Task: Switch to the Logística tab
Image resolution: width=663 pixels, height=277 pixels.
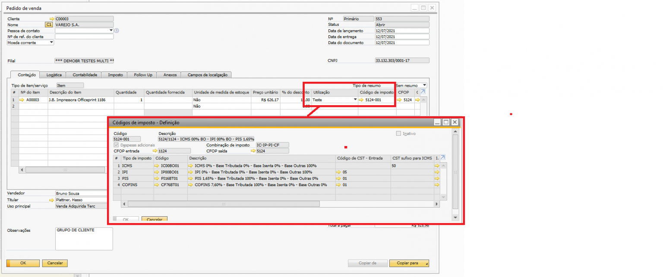Action: pyautogui.click(x=54, y=75)
